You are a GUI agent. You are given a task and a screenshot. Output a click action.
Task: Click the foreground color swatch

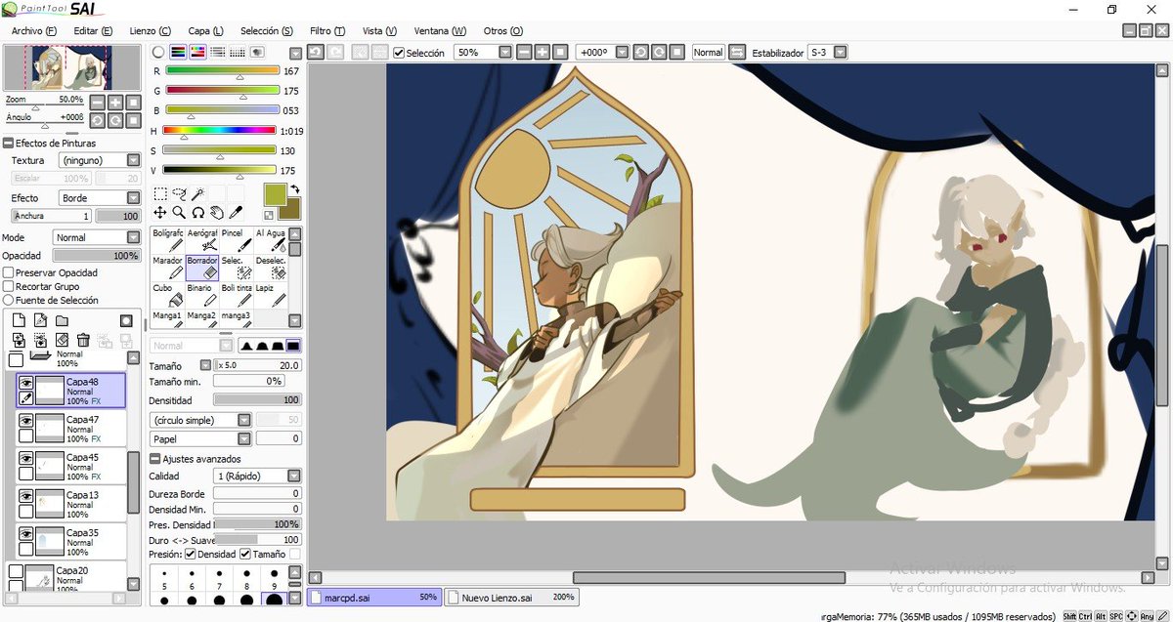276,194
